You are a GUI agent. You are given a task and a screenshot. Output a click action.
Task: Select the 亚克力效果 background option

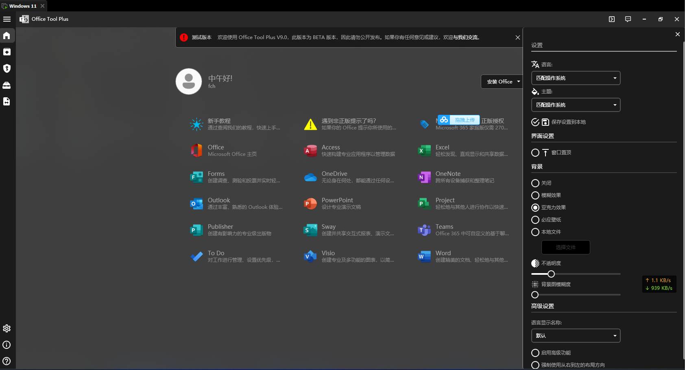pyautogui.click(x=535, y=208)
